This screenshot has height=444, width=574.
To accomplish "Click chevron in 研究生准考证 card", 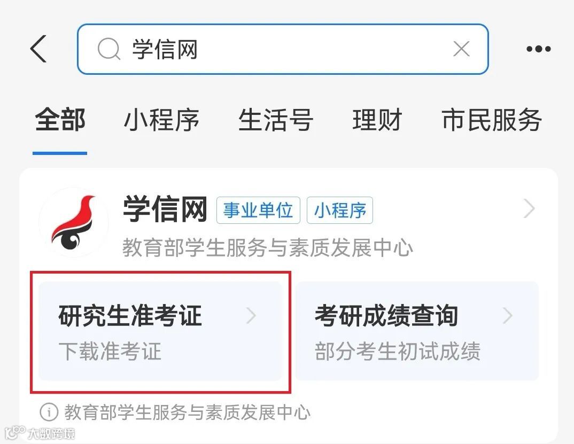I will point(251,316).
